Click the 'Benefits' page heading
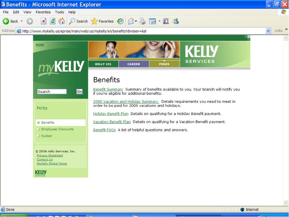Viewport: 289px width, 217px height. tap(107, 80)
